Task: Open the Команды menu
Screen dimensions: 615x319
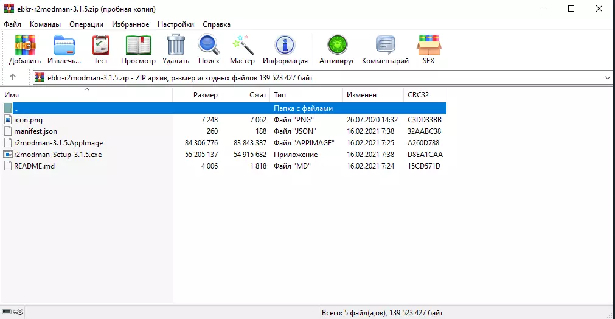Action: [x=45, y=24]
